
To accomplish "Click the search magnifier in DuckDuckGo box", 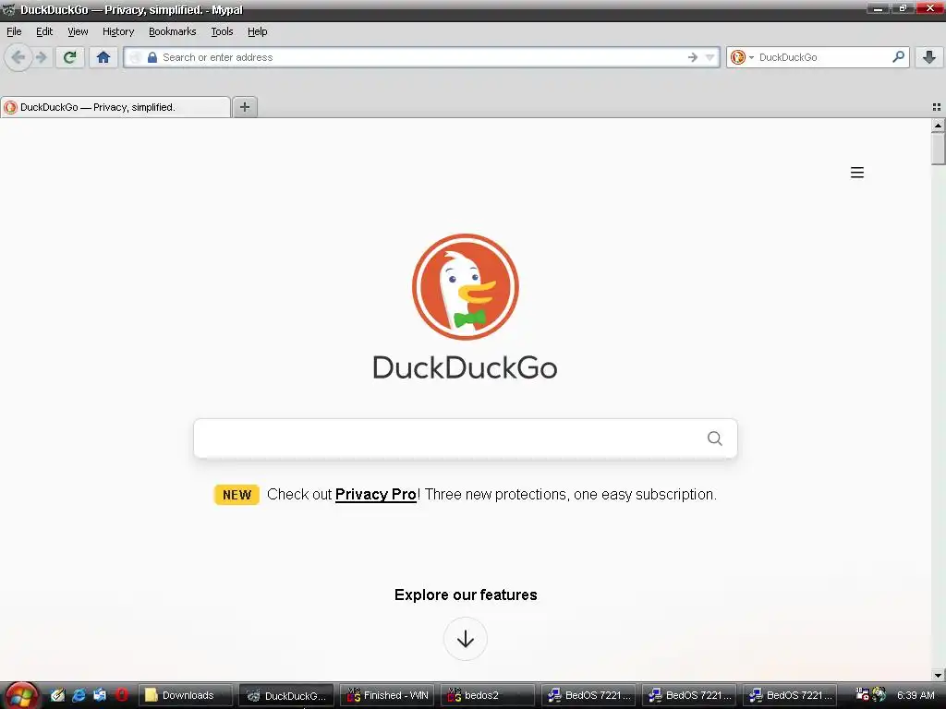I will (714, 439).
